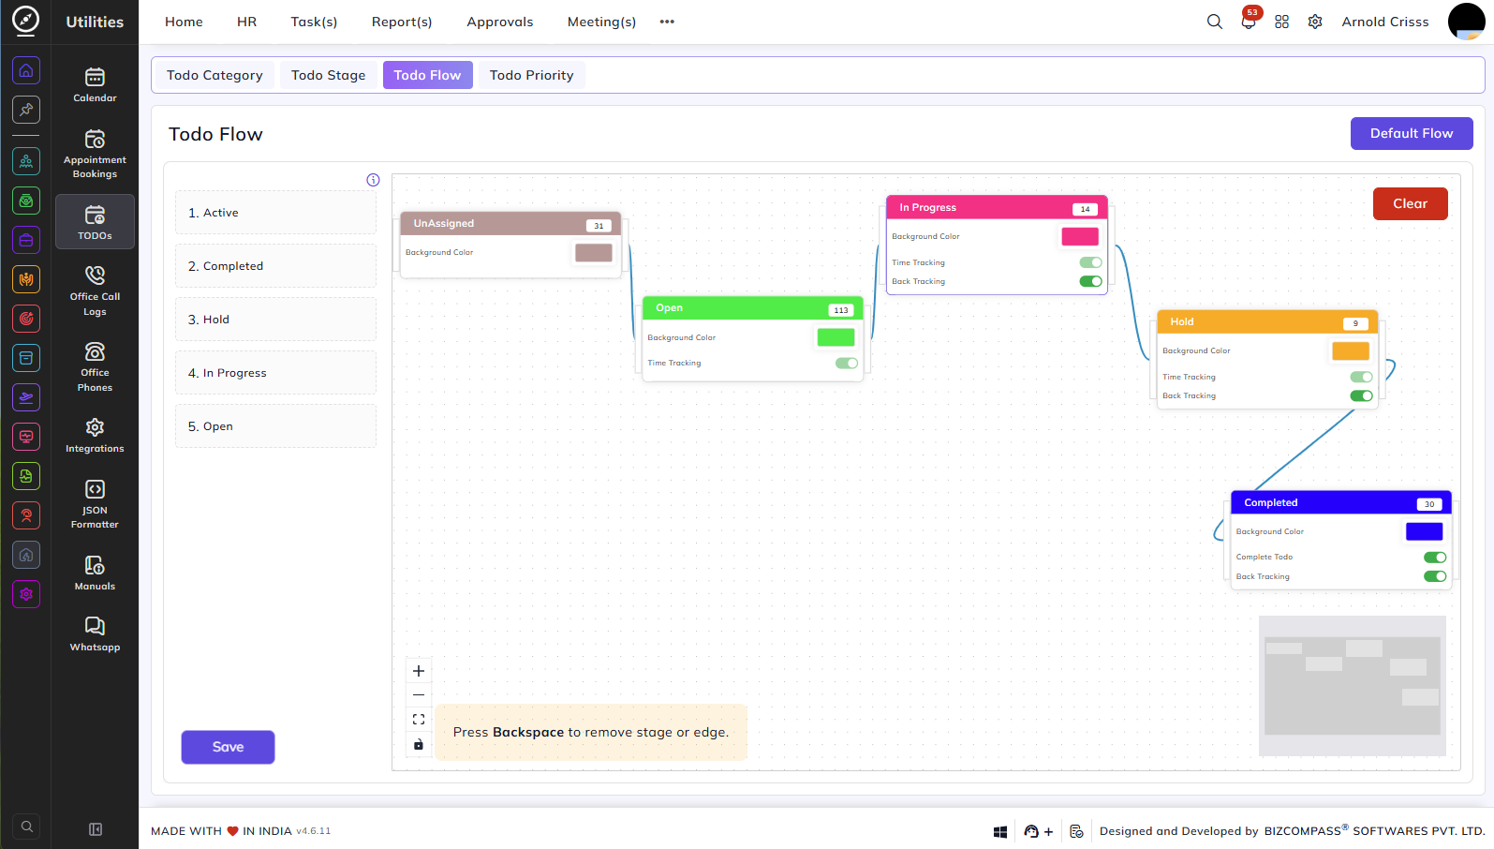
Task: Click the fit view canvas control
Action: tap(419, 720)
